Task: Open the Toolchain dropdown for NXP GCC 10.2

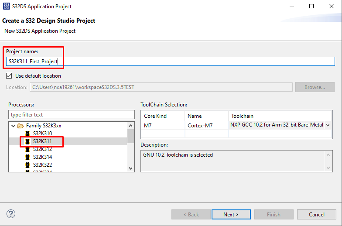Action: coord(327,125)
